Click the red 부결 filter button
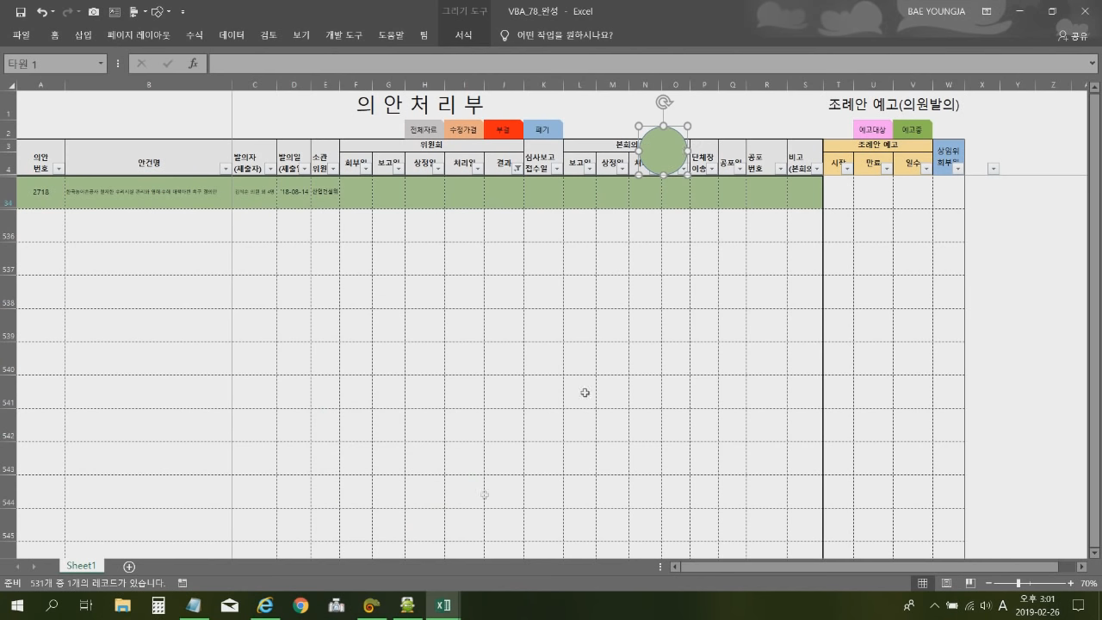 [x=503, y=129]
